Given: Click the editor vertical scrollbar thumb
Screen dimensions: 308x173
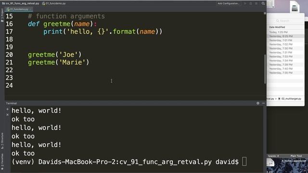Looking at the screenshot, I should [265, 69].
